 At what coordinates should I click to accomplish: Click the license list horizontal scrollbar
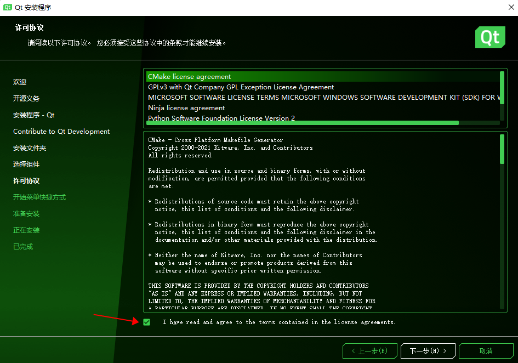302,123
